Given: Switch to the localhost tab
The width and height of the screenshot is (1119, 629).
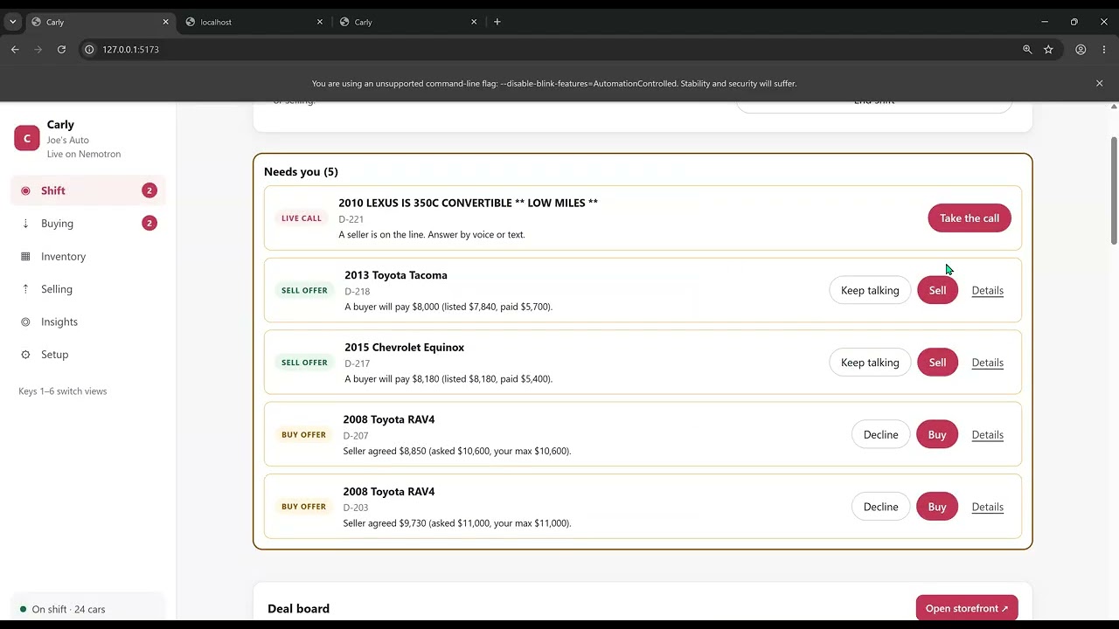Looking at the screenshot, I should pos(254,22).
